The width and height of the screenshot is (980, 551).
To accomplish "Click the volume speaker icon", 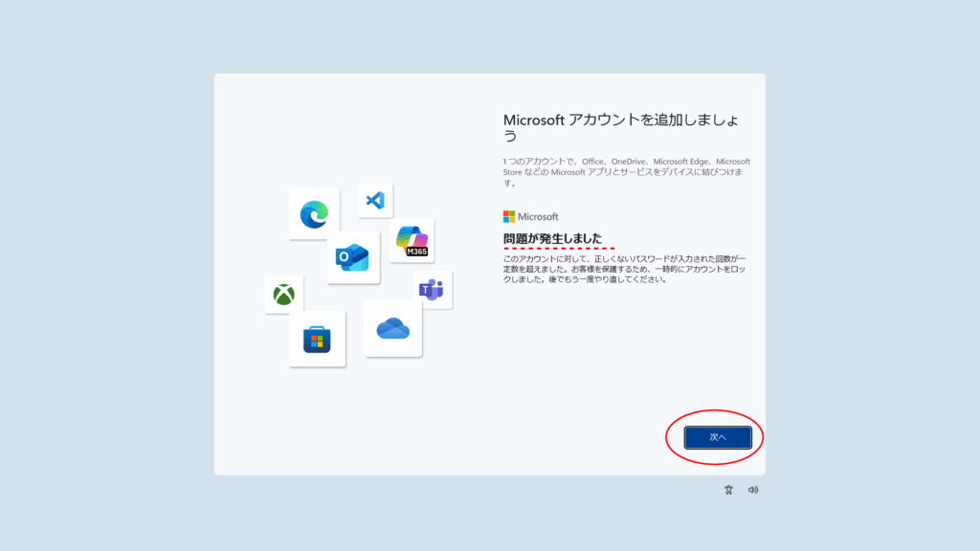I will (x=753, y=490).
